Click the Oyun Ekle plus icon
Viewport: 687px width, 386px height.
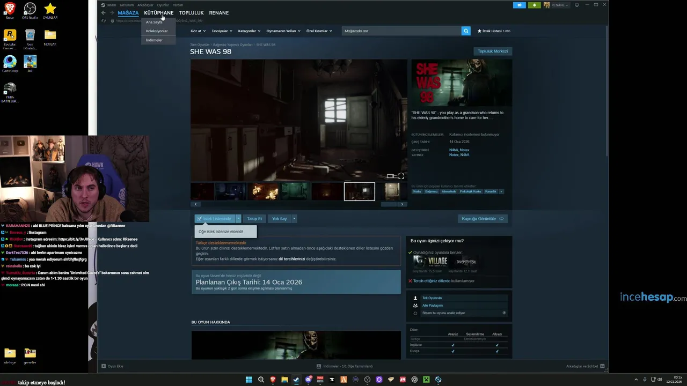[x=104, y=366]
